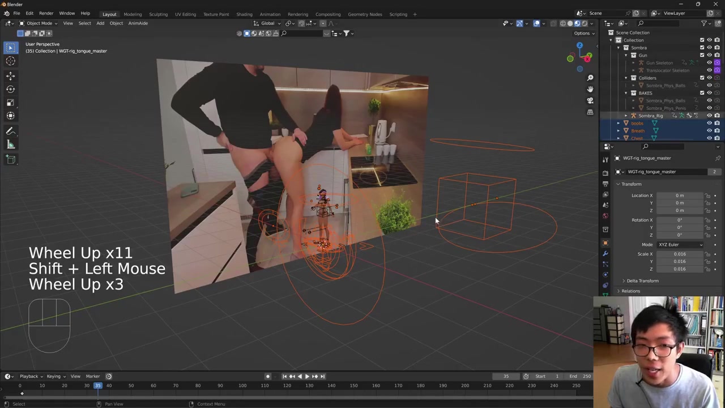Image resolution: width=725 pixels, height=408 pixels.
Task: Open the Keying menu in the timeline
Action: tap(54, 376)
